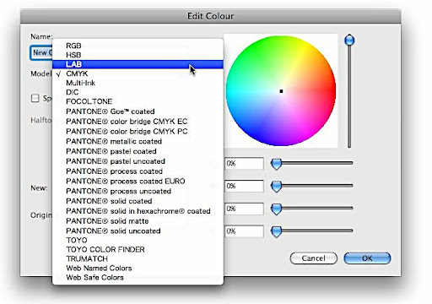Click the second 0% value field

tap(244, 186)
